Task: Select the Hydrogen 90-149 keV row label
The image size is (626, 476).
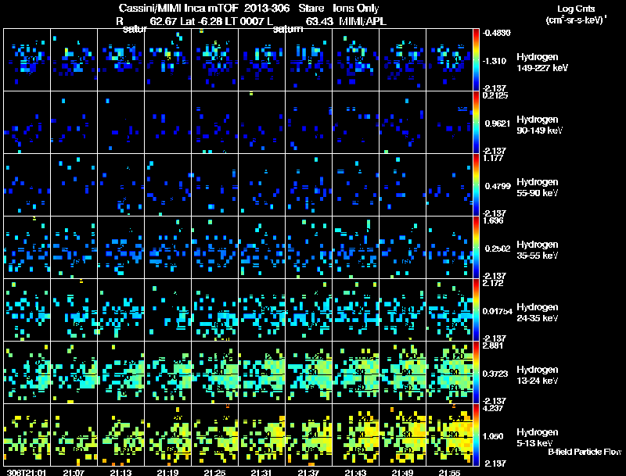Action: (540, 125)
